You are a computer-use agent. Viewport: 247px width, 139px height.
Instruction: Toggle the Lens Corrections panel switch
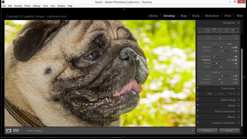(x=198, y=111)
